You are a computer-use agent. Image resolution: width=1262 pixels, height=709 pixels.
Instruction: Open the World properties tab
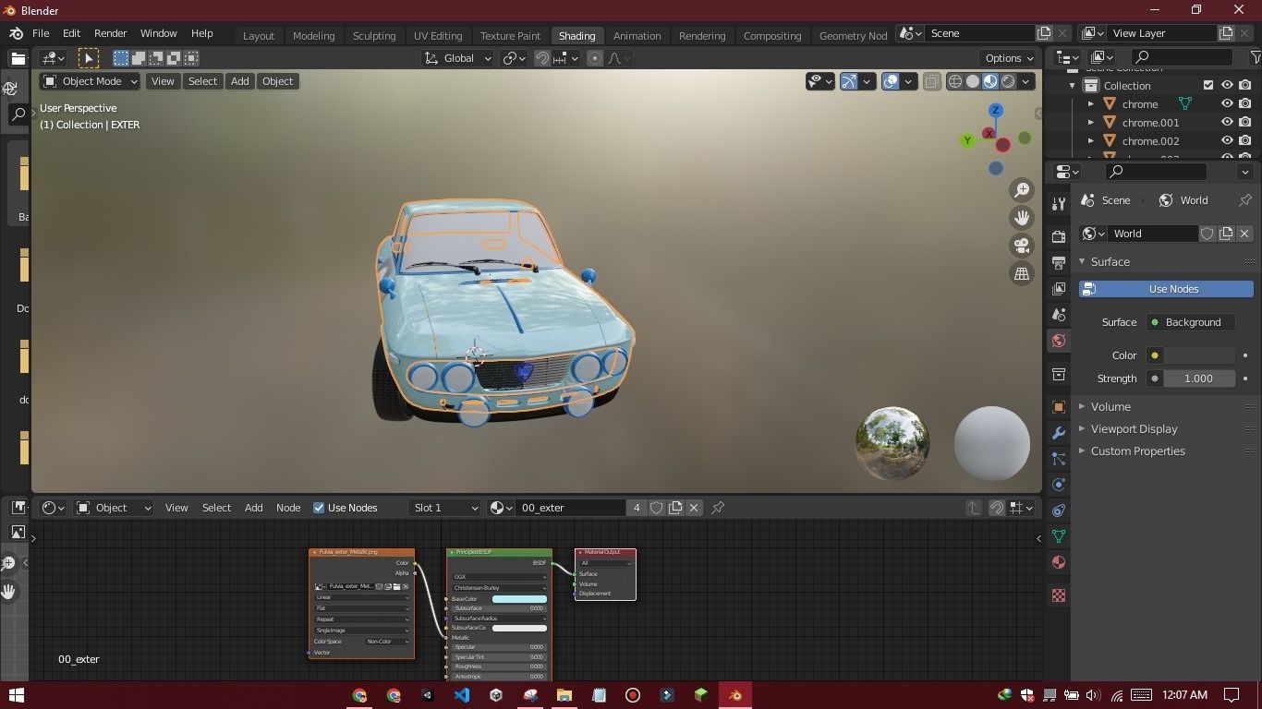pyautogui.click(x=1058, y=341)
